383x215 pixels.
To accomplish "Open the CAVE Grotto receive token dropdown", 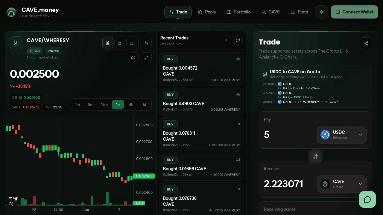I will pos(342,184).
